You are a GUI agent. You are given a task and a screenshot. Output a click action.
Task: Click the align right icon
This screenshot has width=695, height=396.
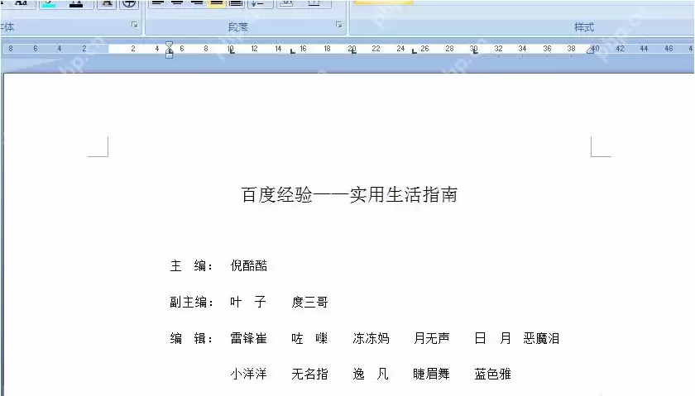pyautogui.click(x=196, y=3)
